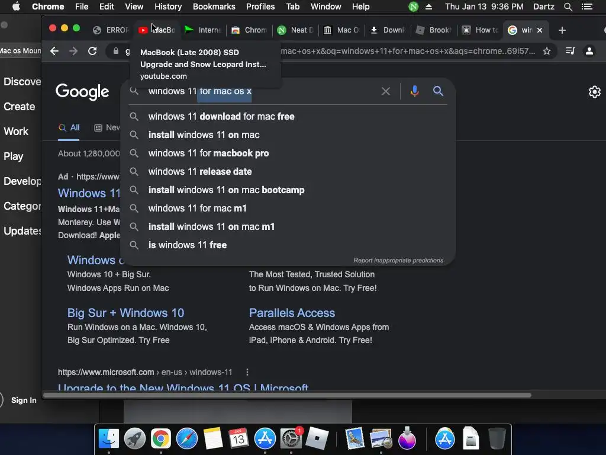
Task: Switch to the Neat Download tab
Action: [295, 30]
